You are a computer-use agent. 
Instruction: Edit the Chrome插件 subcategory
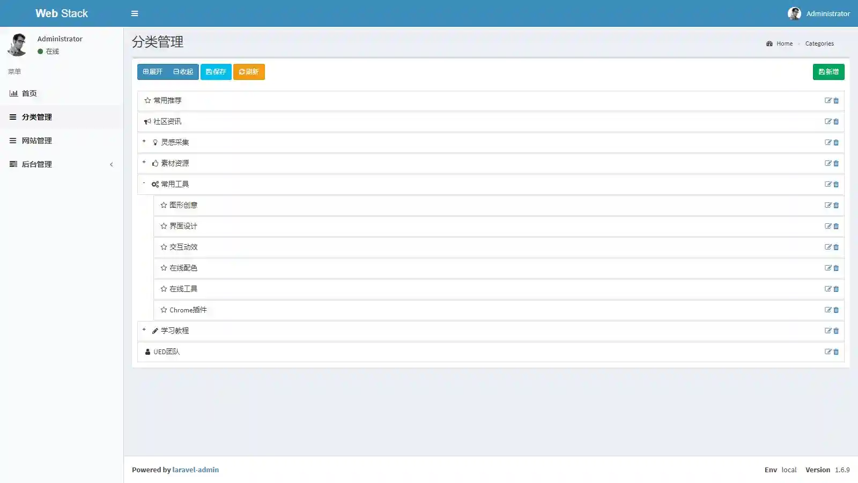pos(828,310)
